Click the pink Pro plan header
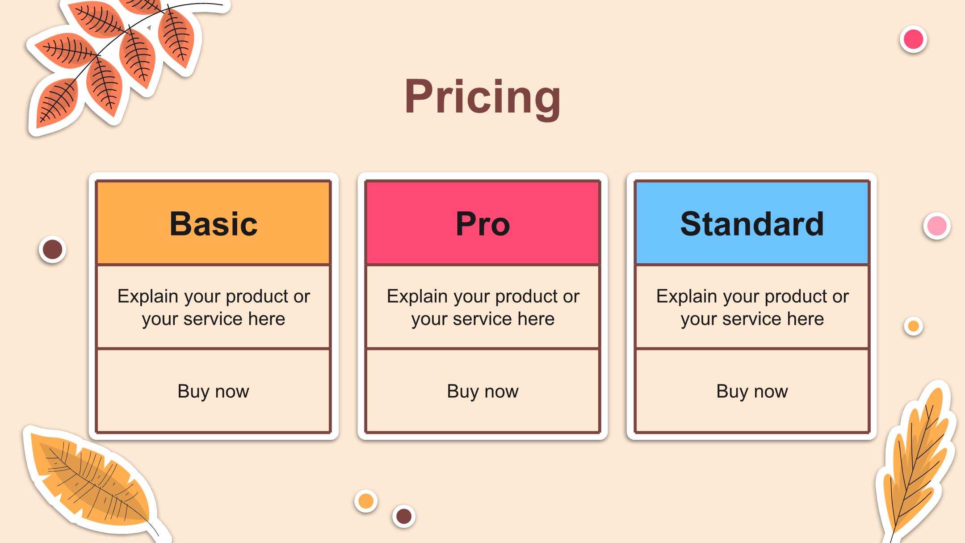Viewport: 965px width, 543px height. 482,223
